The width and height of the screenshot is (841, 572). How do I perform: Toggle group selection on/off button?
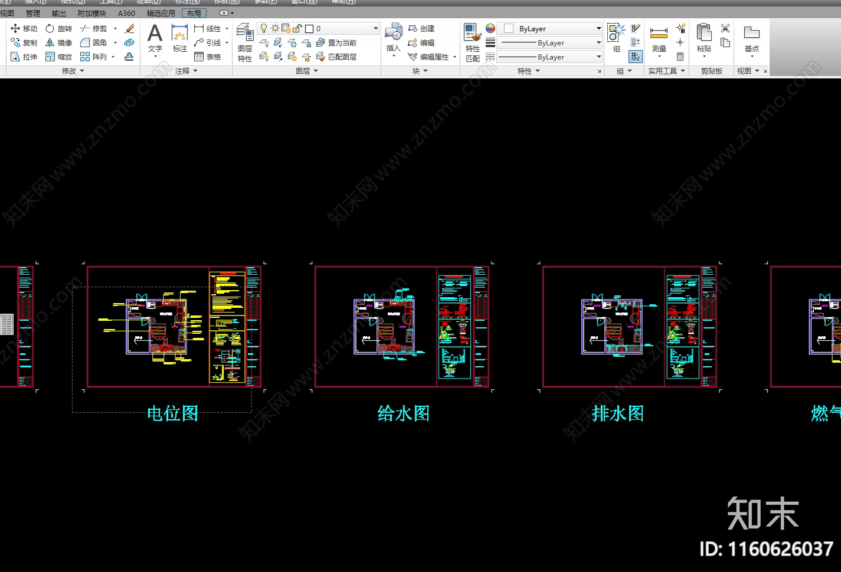pos(635,57)
